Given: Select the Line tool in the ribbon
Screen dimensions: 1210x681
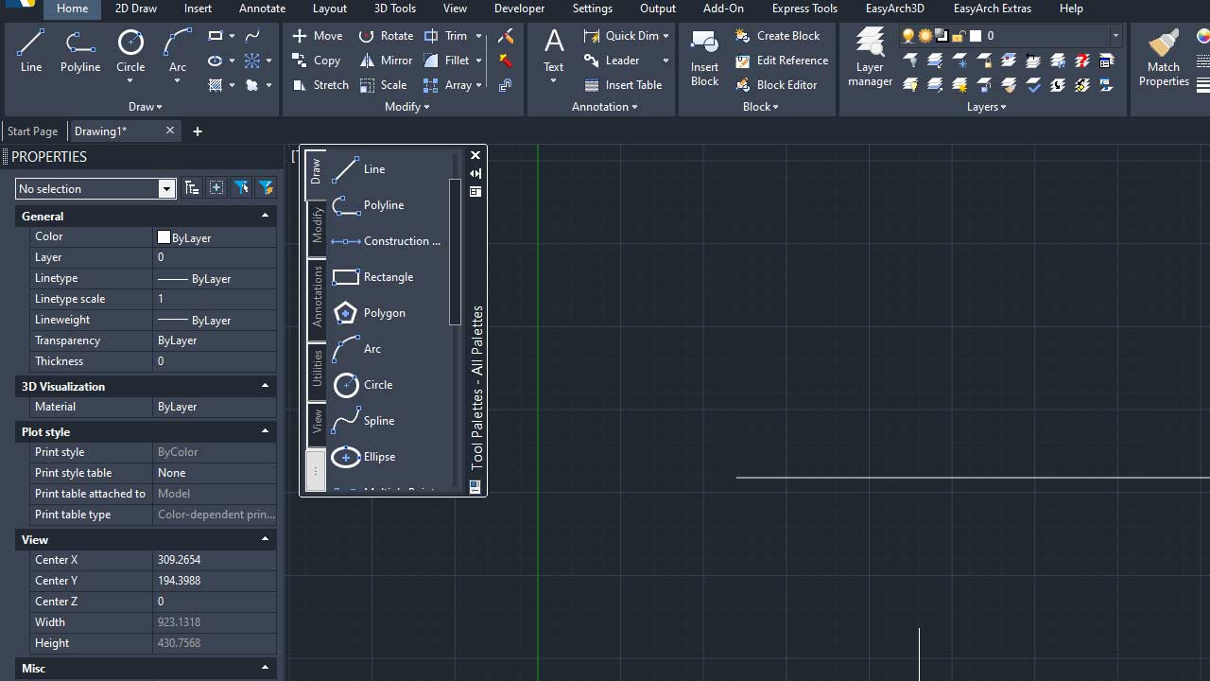Looking at the screenshot, I should 31,50.
